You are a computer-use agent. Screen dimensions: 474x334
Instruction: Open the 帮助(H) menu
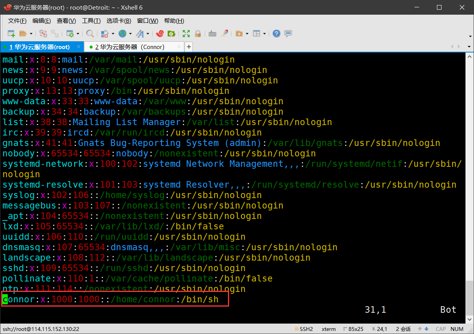coord(174,21)
